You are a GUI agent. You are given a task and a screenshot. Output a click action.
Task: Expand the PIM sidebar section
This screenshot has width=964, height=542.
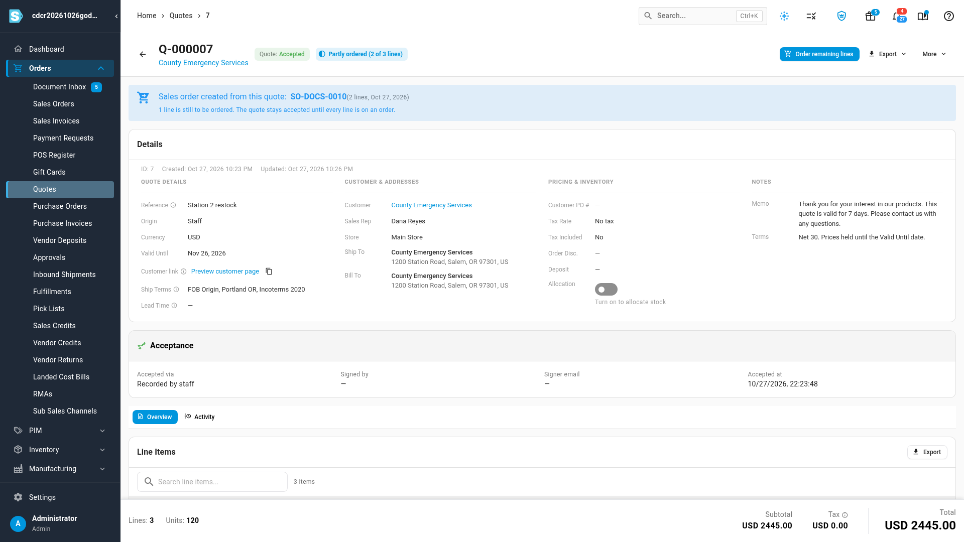click(60, 431)
